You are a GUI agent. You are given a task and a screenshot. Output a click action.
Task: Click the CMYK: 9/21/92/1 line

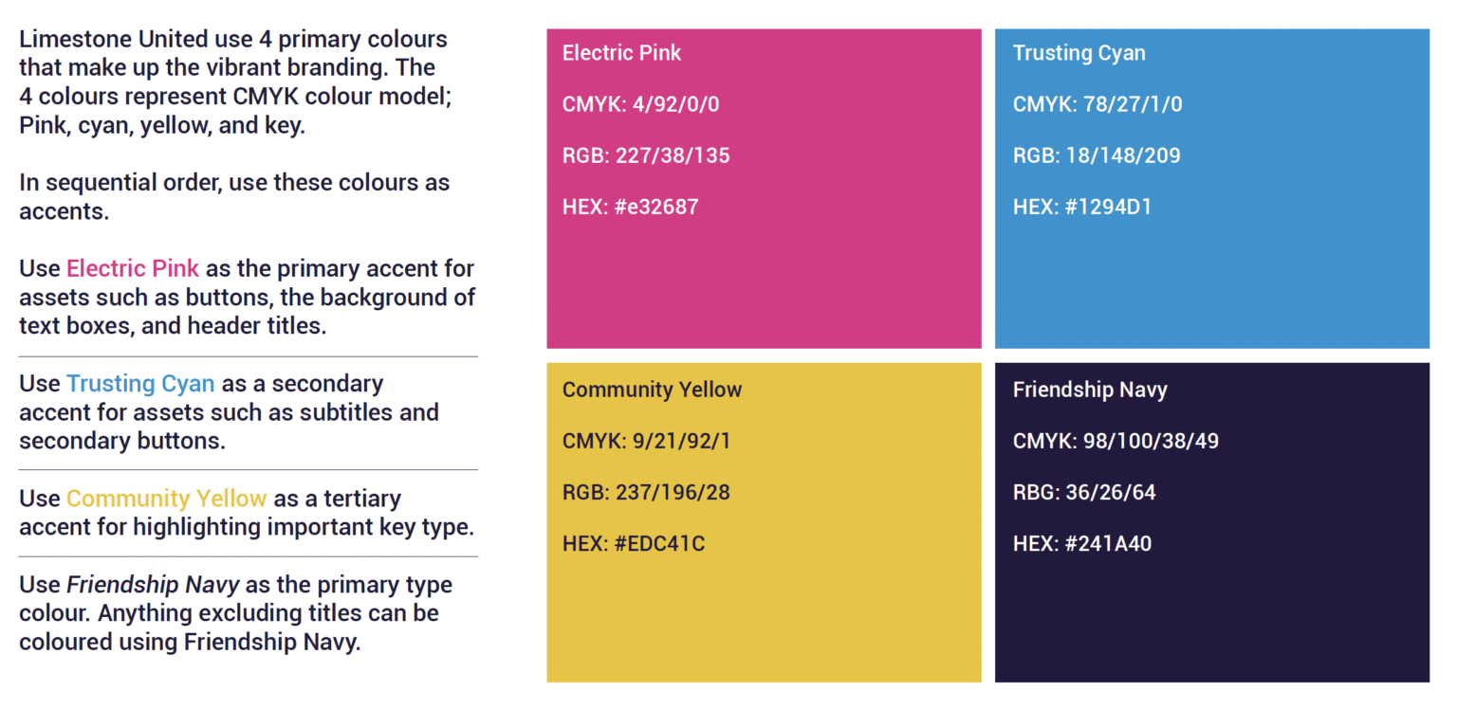[647, 441]
